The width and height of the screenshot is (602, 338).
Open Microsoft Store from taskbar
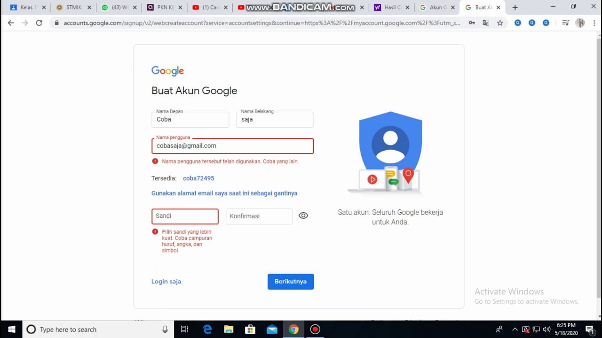[x=250, y=330]
